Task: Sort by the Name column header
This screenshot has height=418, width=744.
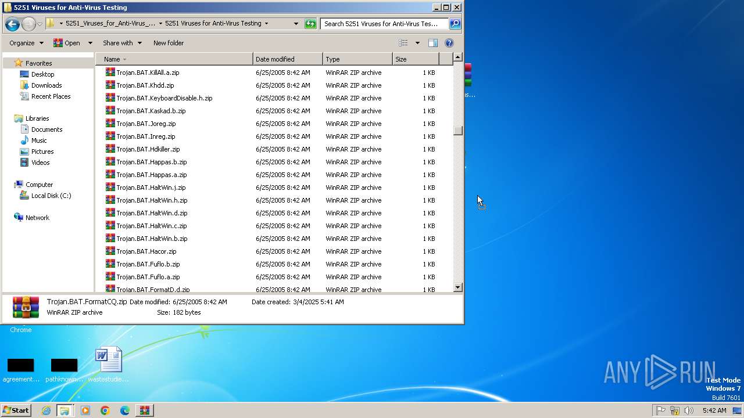Action: tap(174, 59)
